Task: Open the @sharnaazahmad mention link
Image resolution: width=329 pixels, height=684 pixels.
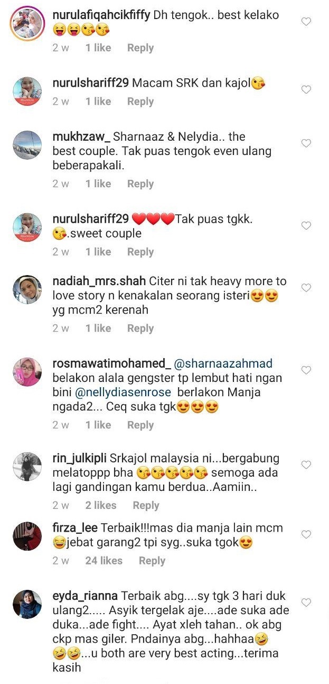Action: point(223,364)
